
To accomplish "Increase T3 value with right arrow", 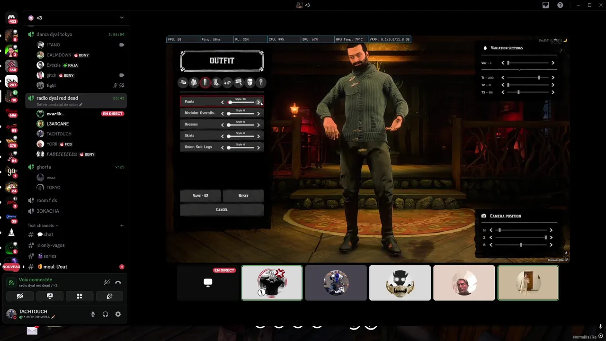I will tap(553, 92).
